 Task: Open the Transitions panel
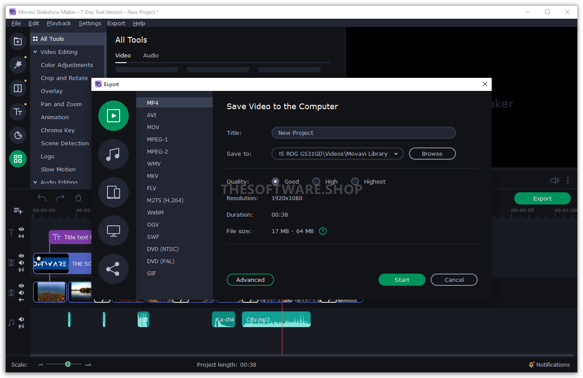pos(18,88)
